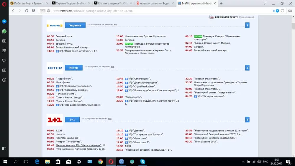This screenshot has width=295, height=166.
Task: Click the scrollbar down arrow on the page
Action: pos(293,156)
